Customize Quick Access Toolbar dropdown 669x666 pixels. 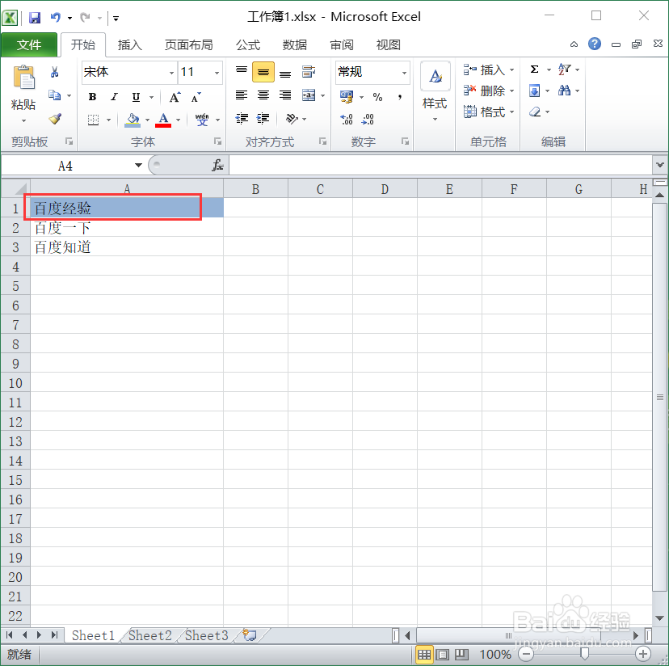click(116, 18)
